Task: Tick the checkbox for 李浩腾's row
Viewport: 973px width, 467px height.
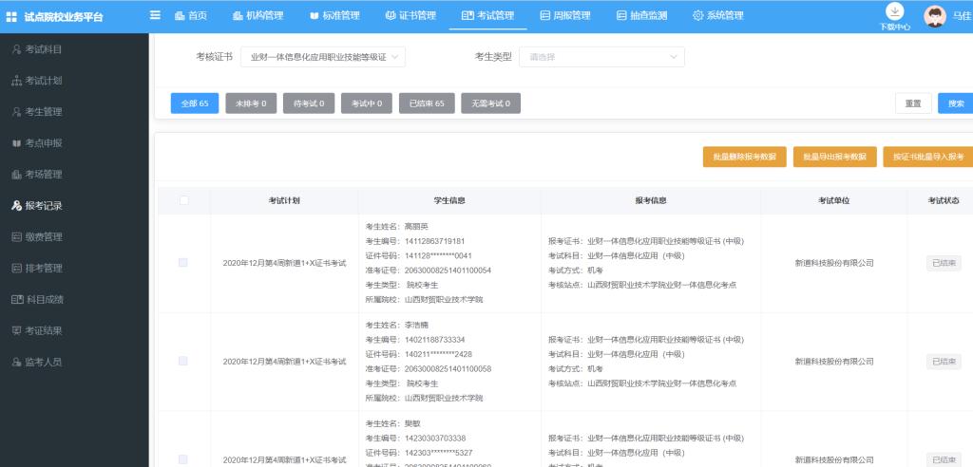Action: coord(183,361)
